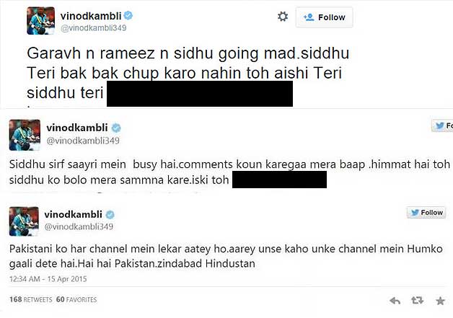Click the third tweet's profile avatar
Screen dimensions: 453x318
24,221
